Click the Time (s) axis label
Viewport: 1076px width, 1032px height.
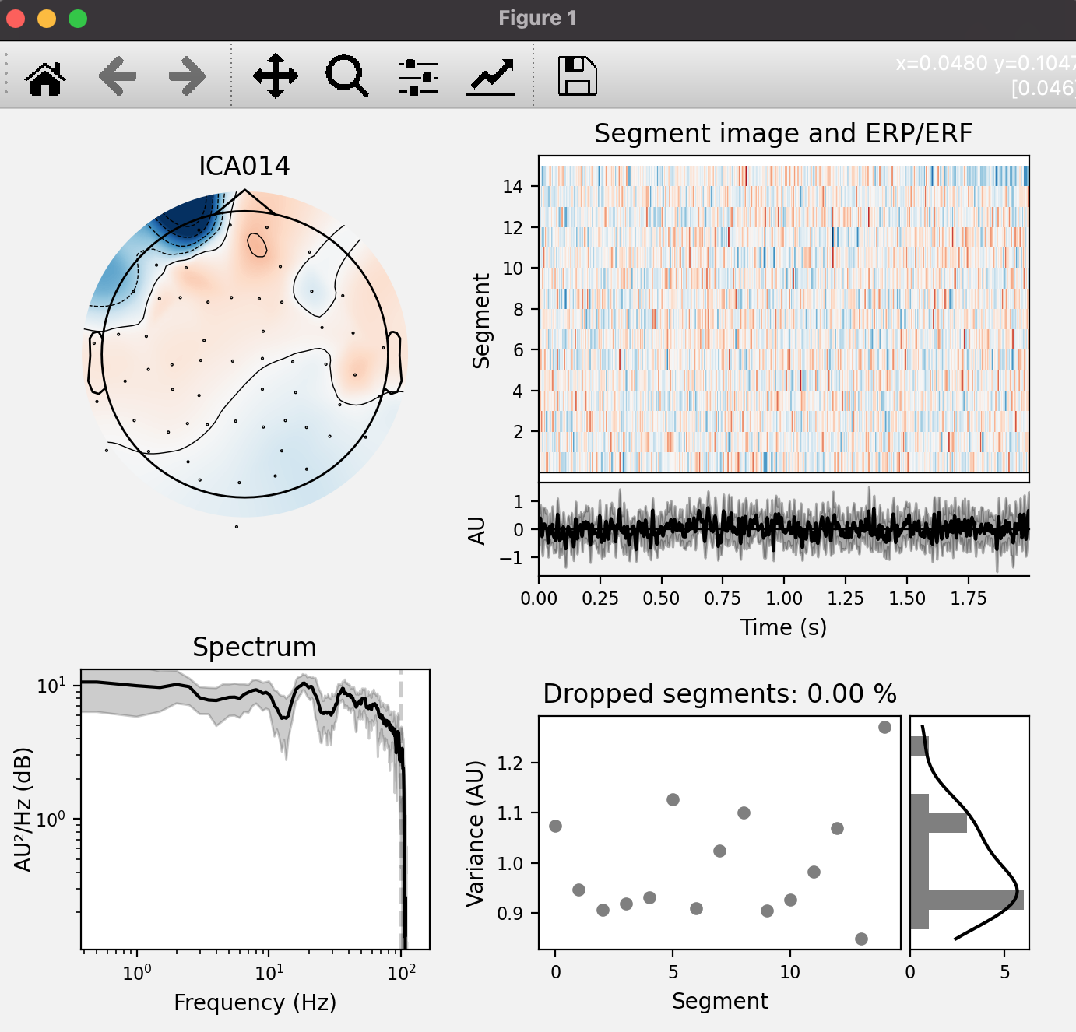pos(785,627)
